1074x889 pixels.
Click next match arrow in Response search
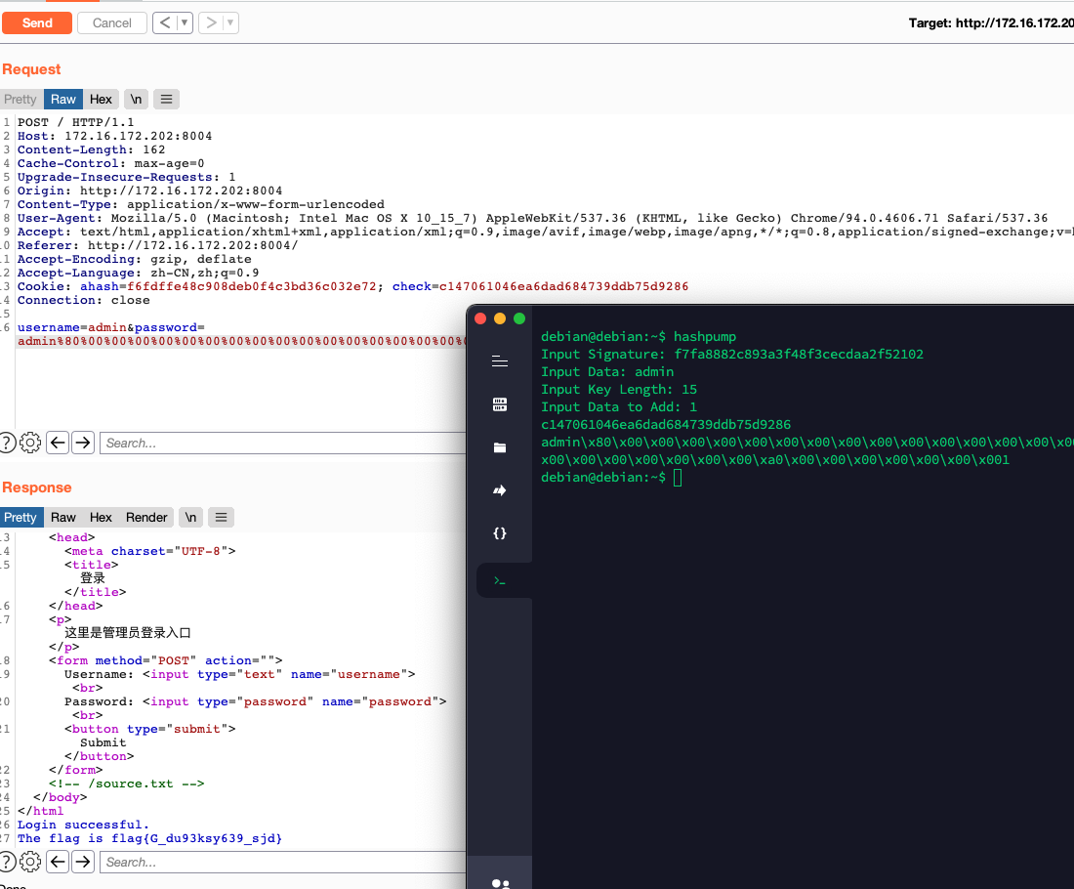(x=83, y=862)
